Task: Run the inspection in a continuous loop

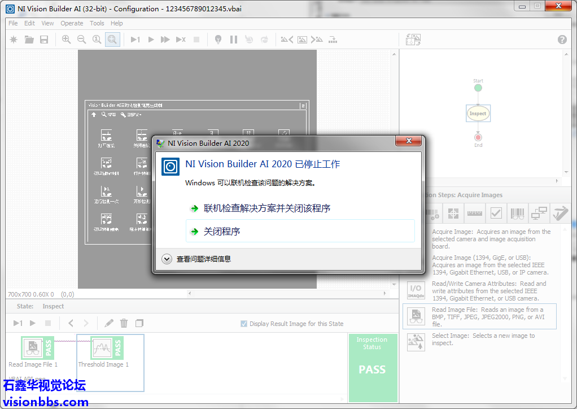Action: tap(165, 40)
